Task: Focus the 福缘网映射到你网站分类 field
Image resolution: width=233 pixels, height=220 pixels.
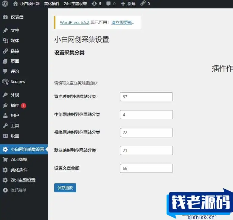Action: click(x=146, y=133)
